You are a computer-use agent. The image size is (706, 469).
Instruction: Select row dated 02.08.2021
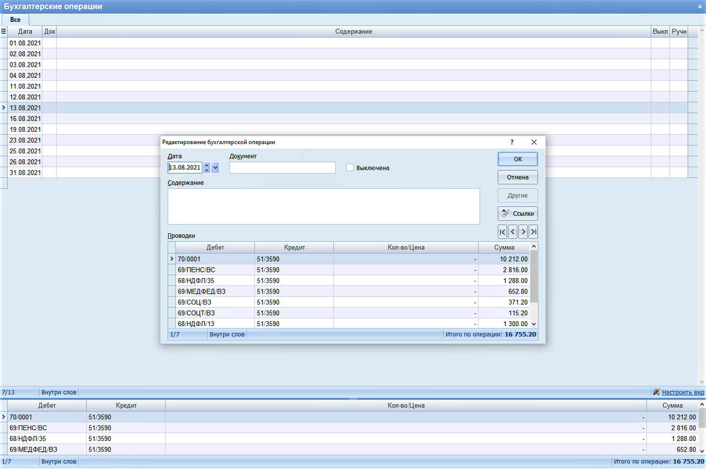pyautogui.click(x=348, y=54)
